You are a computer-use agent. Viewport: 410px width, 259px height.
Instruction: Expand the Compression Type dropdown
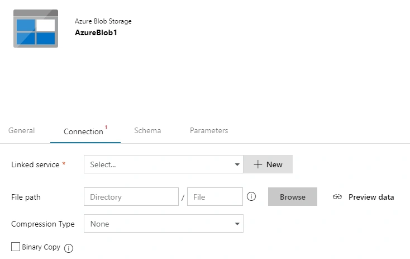click(x=164, y=224)
